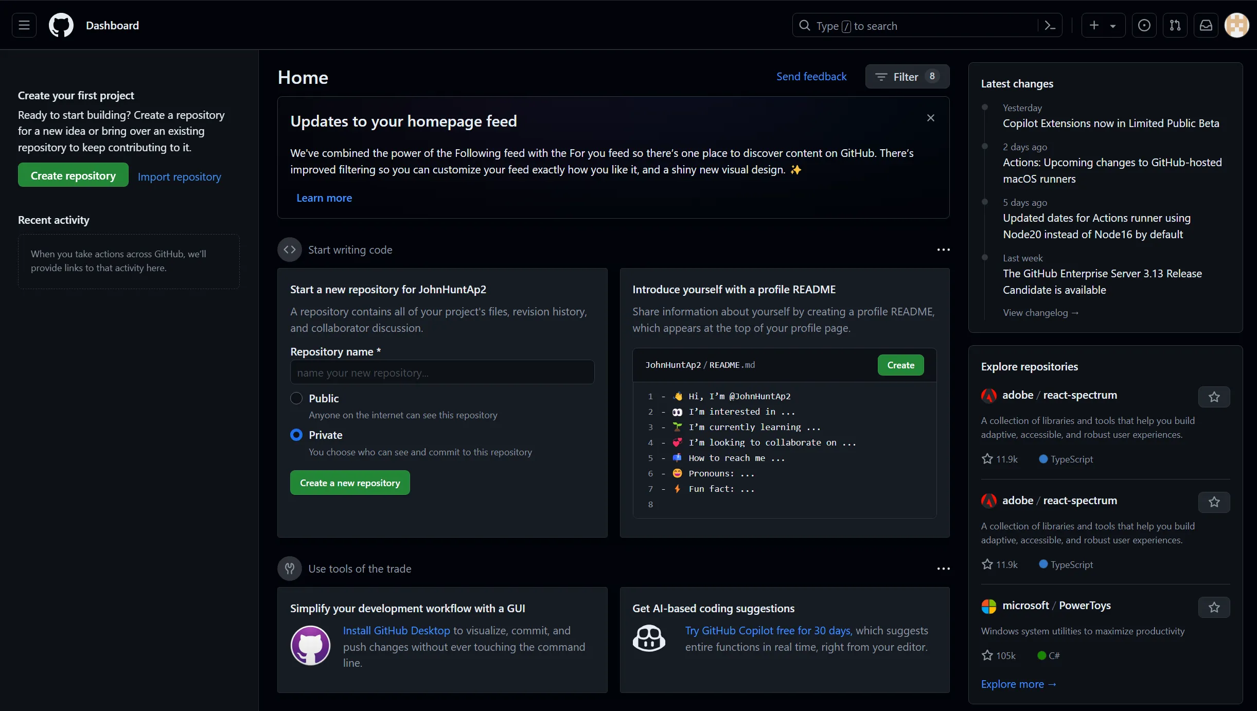Select the Public repository radio option
This screenshot has width=1257, height=711.
pyautogui.click(x=296, y=398)
